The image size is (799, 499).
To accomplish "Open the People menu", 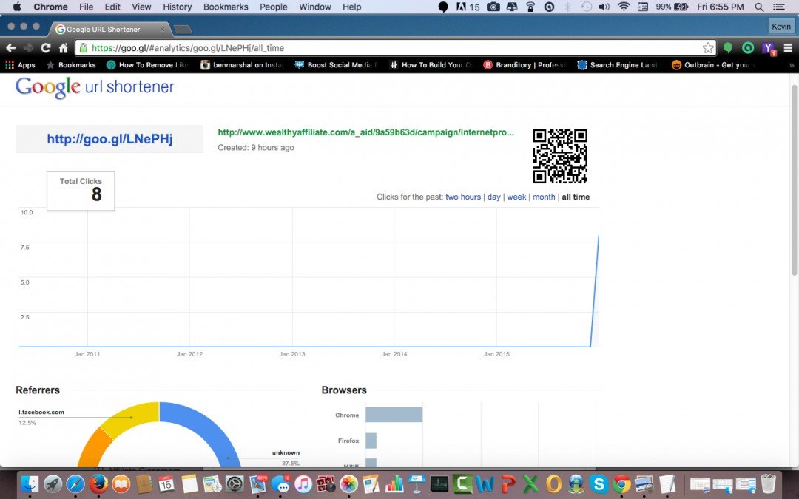I will pos(274,7).
